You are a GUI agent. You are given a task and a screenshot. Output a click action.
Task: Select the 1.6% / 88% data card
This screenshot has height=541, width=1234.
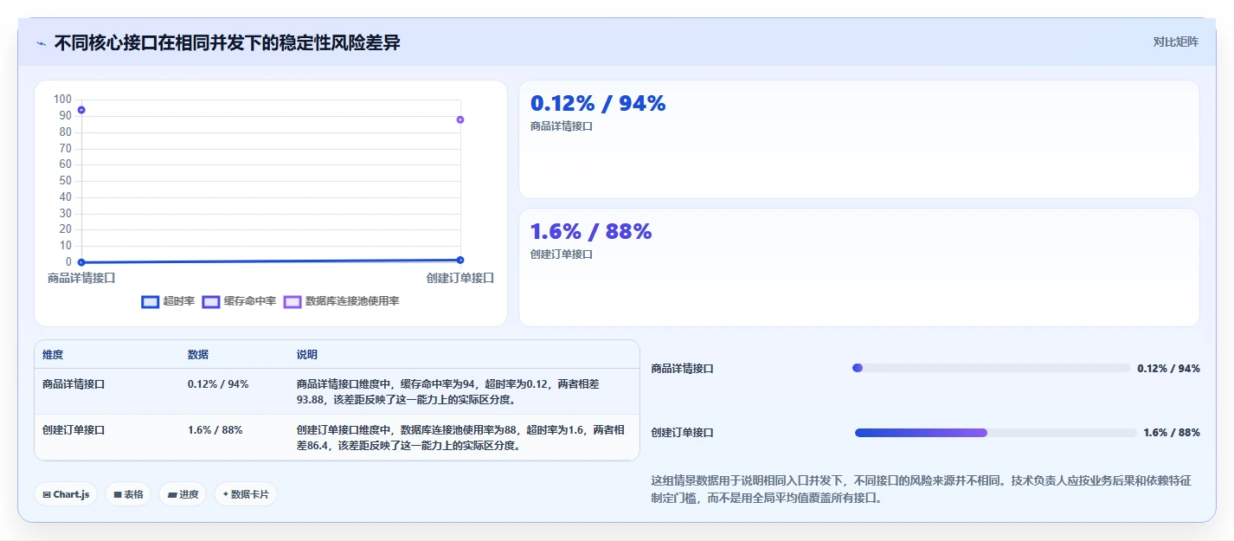[858, 267]
